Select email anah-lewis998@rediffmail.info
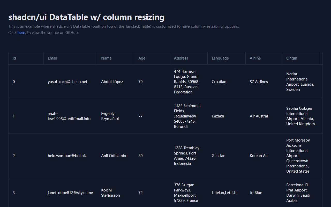The height and width of the screenshot is (207, 331). coord(69,116)
